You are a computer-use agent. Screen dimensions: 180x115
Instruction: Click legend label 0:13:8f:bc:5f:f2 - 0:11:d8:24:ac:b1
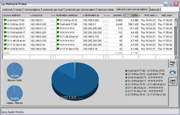(147, 84)
